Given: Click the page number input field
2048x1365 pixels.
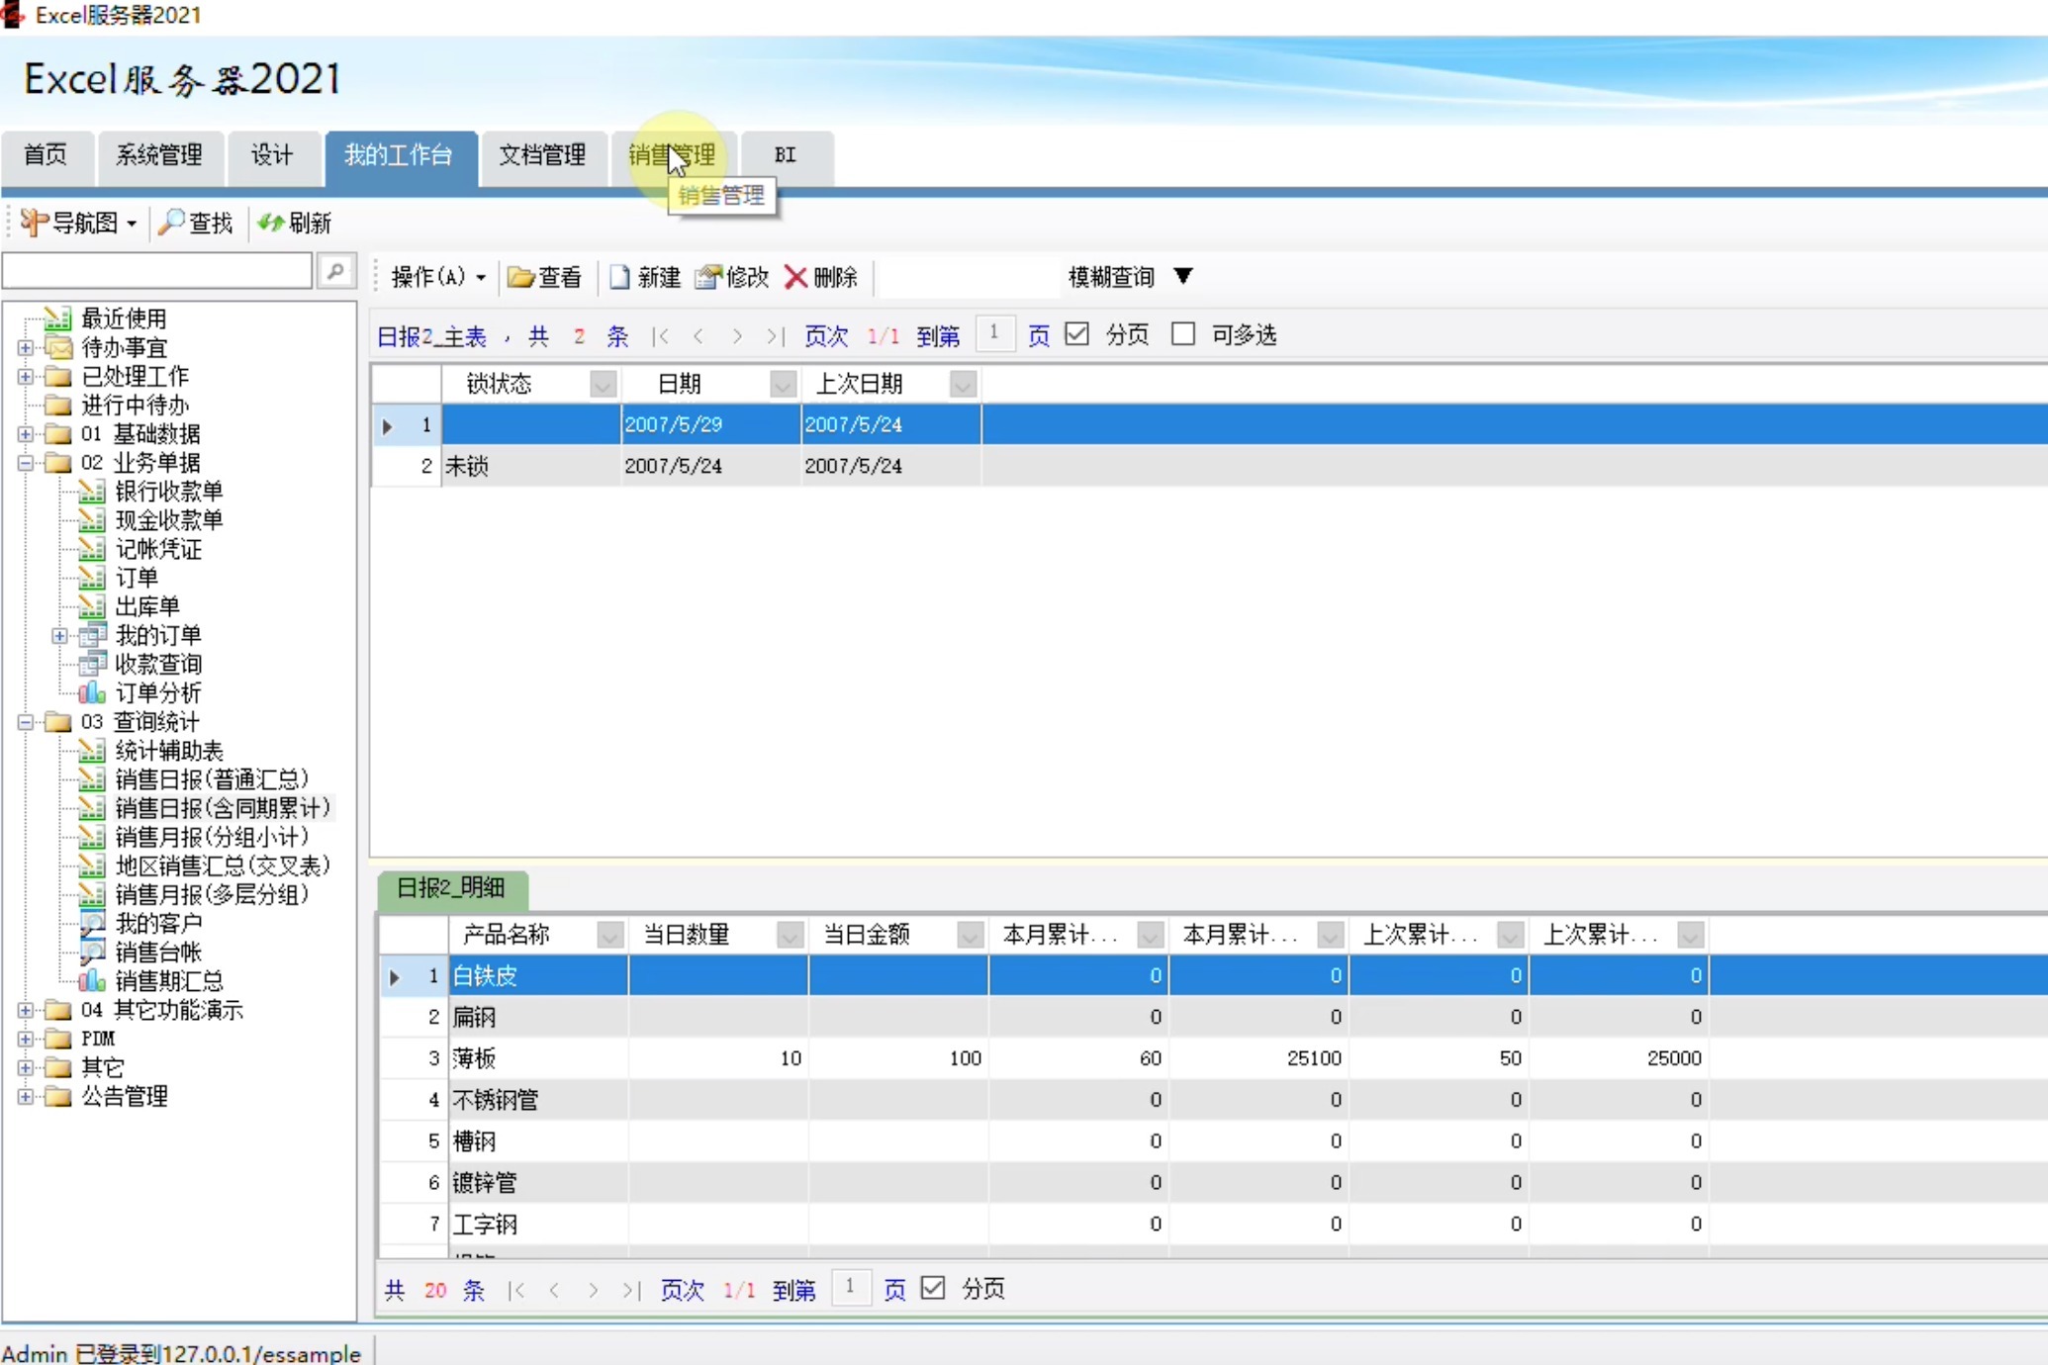Looking at the screenshot, I should click(995, 333).
